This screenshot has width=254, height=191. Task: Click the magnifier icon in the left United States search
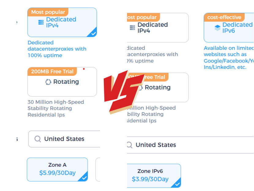(38, 139)
